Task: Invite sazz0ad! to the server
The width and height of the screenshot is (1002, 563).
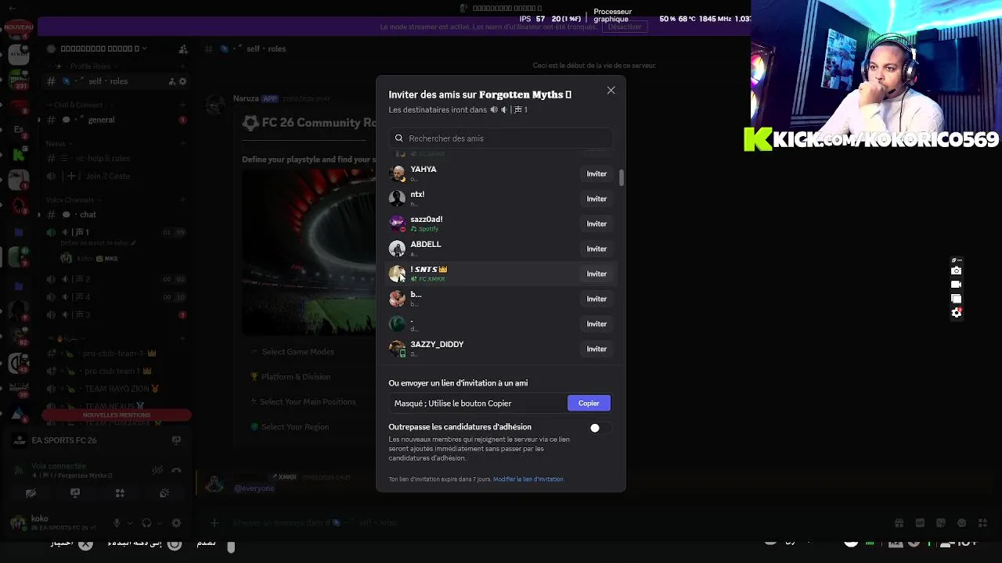Action: pyautogui.click(x=597, y=224)
